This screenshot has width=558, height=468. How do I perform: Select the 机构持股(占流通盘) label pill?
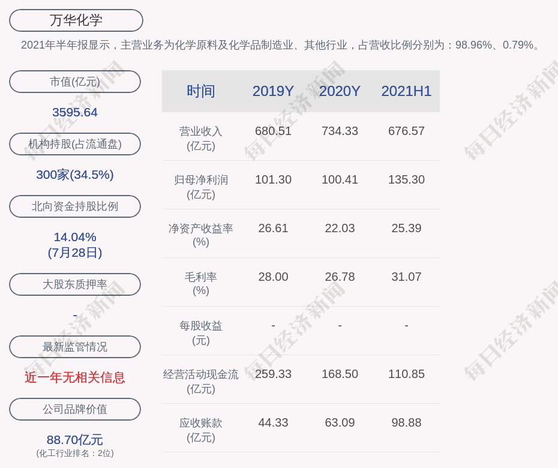click(x=75, y=144)
